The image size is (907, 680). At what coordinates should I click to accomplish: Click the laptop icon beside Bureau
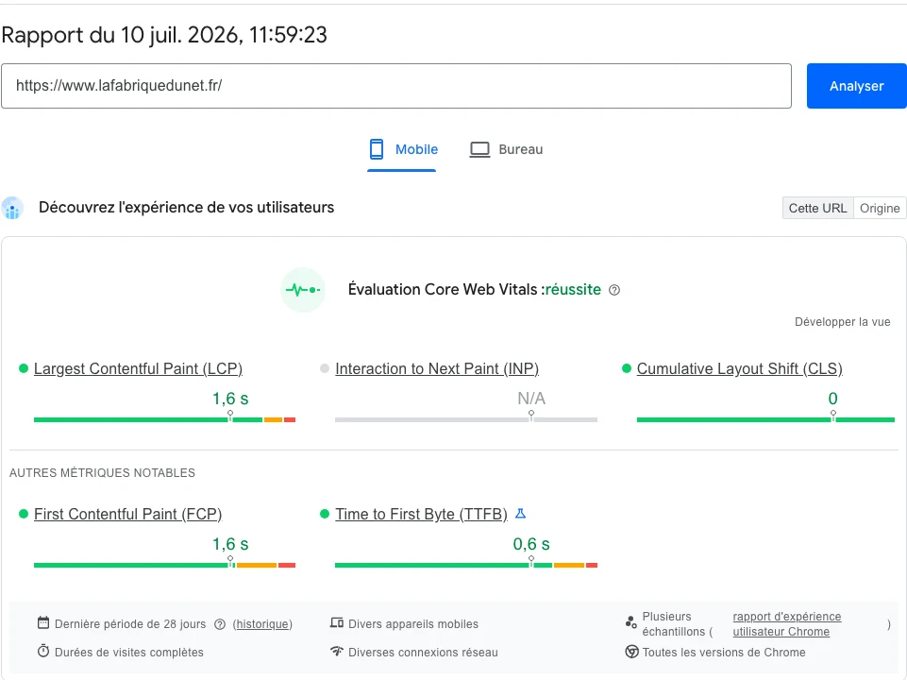479,149
